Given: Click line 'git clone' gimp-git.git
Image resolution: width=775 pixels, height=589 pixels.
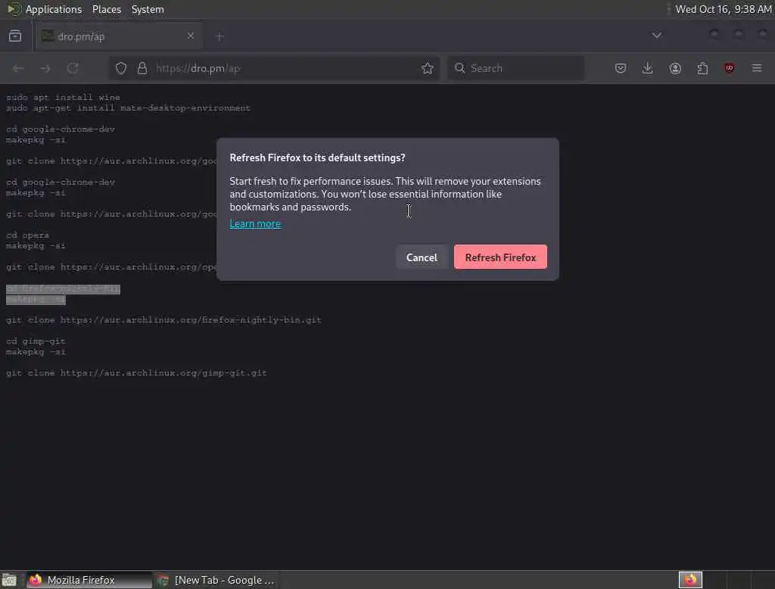Looking at the screenshot, I should (136, 373).
